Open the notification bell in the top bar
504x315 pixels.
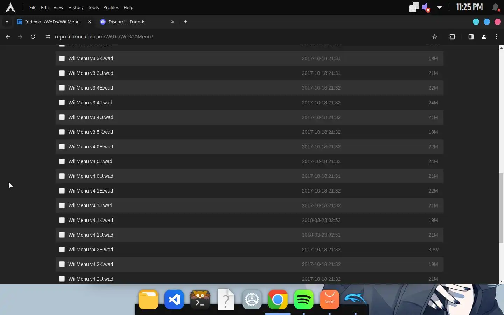(x=496, y=7)
